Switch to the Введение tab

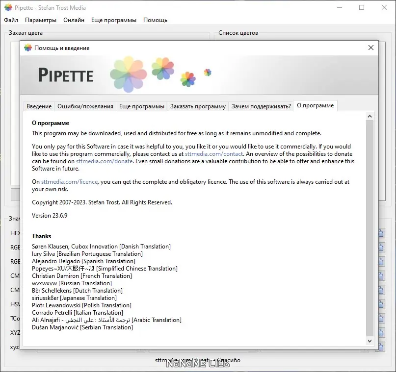[x=39, y=106]
